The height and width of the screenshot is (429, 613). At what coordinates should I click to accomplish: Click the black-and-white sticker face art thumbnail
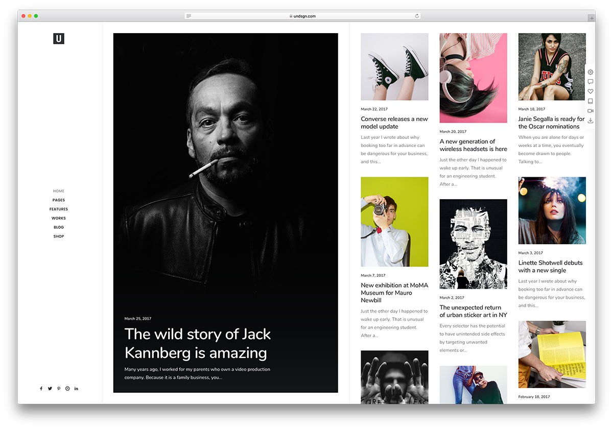point(474,244)
